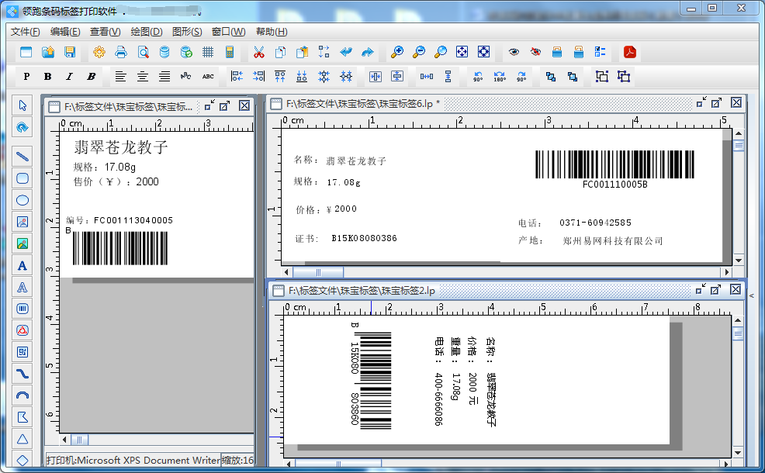Click the database settings icon

click(164, 52)
